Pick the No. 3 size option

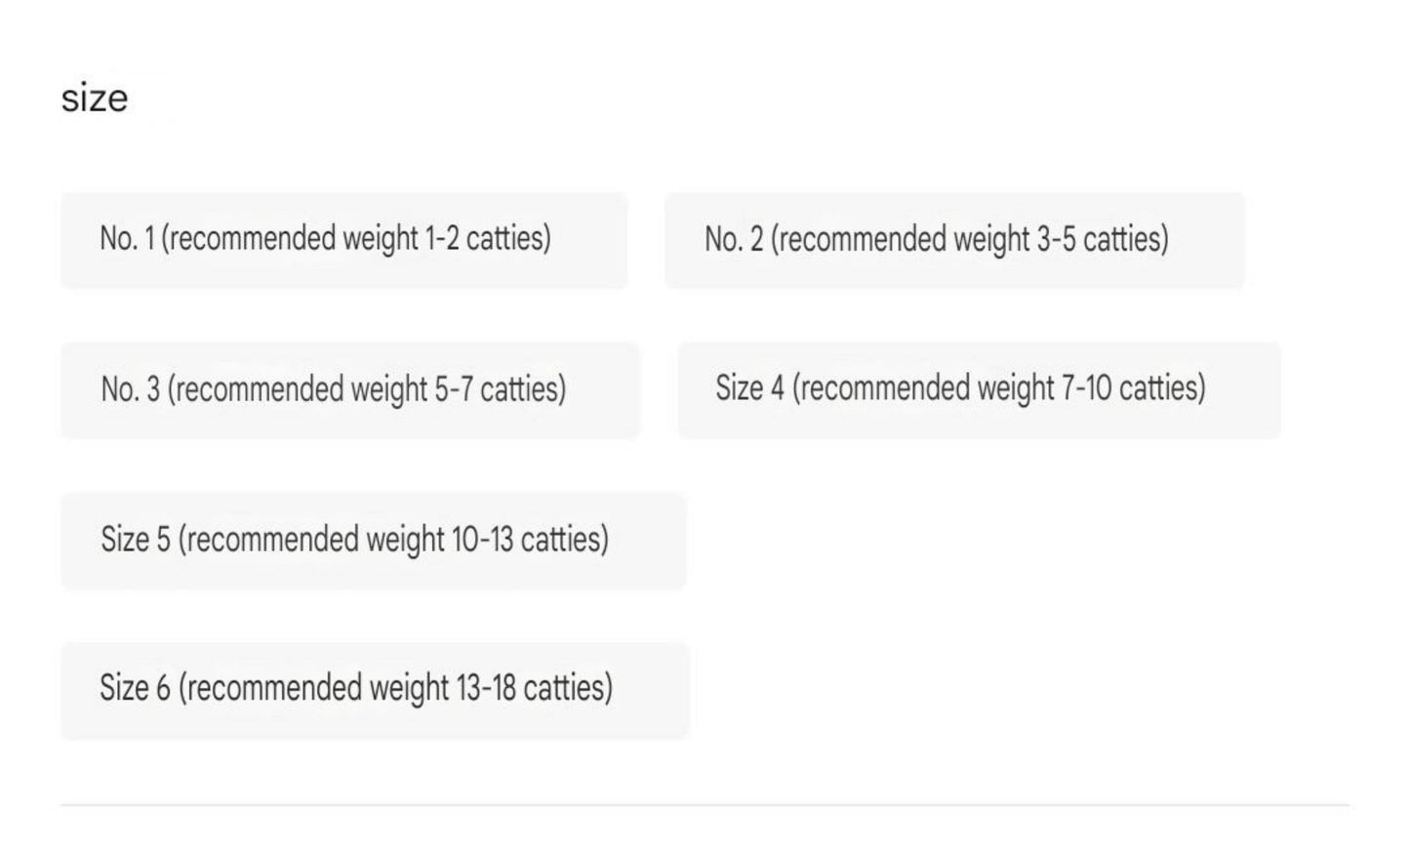[x=349, y=390]
